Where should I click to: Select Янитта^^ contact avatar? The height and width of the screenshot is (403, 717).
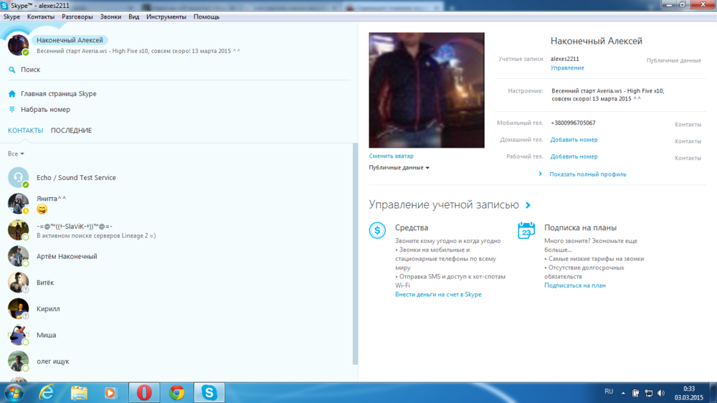point(19,204)
